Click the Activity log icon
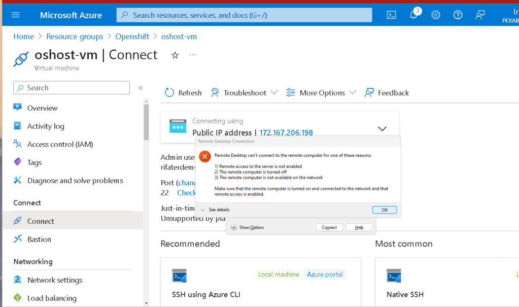The image size is (519, 307). point(18,125)
